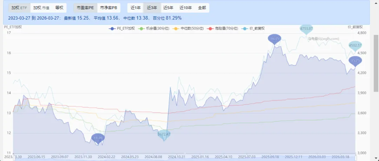Click the 3172.47 price low marker
This screenshot has height=161, width=379.
(164, 135)
